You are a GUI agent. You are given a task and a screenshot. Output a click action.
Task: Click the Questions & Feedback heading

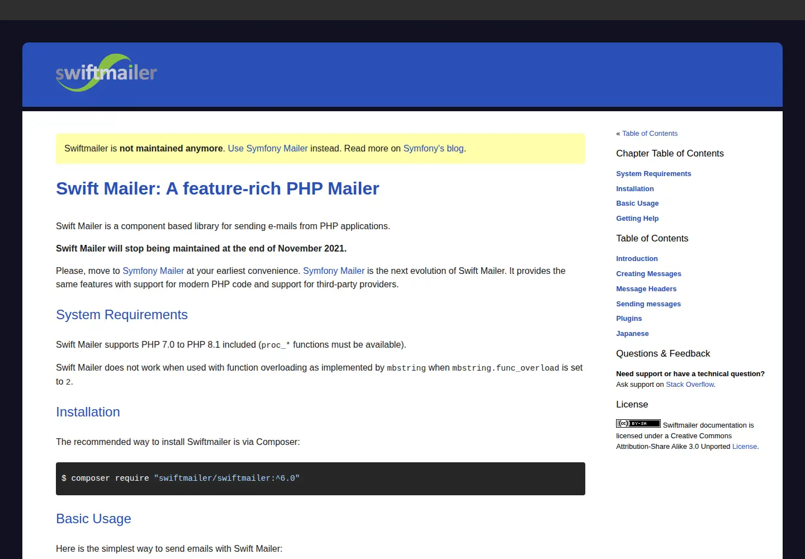click(x=663, y=353)
